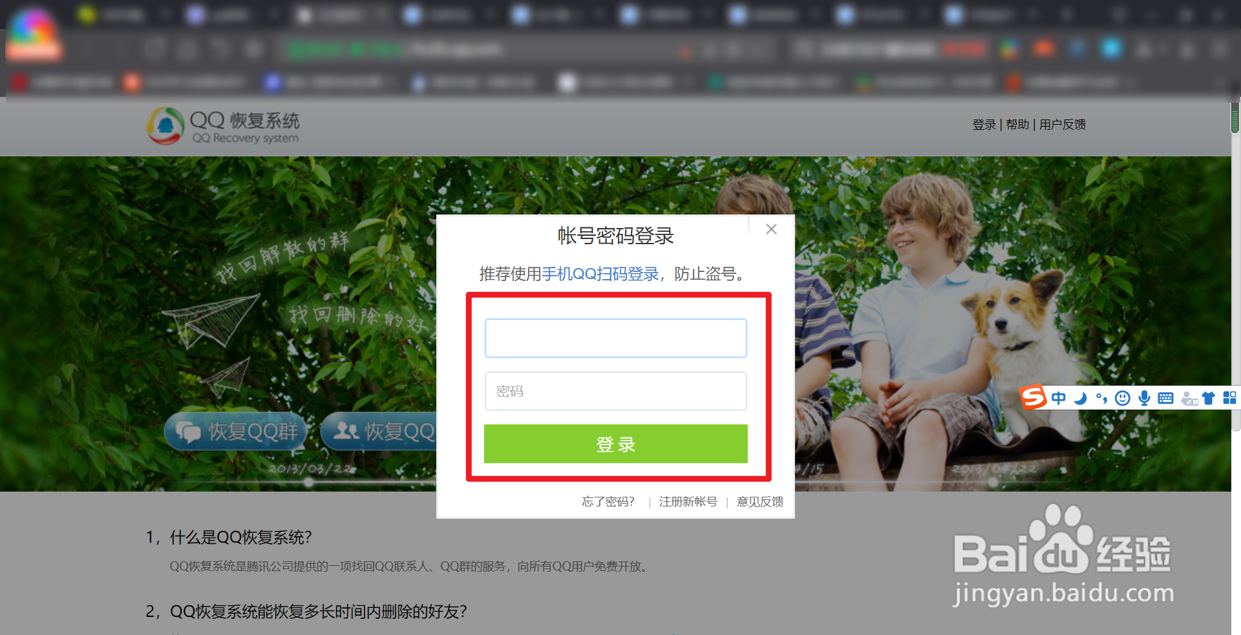Image resolution: width=1241 pixels, height=635 pixels.
Task: Click the QQ account number input field
Action: click(616, 338)
